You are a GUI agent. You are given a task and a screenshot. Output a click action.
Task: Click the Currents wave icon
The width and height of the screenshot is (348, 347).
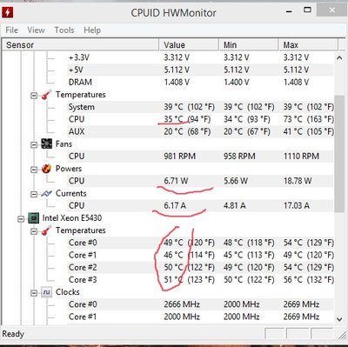tap(46, 193)
